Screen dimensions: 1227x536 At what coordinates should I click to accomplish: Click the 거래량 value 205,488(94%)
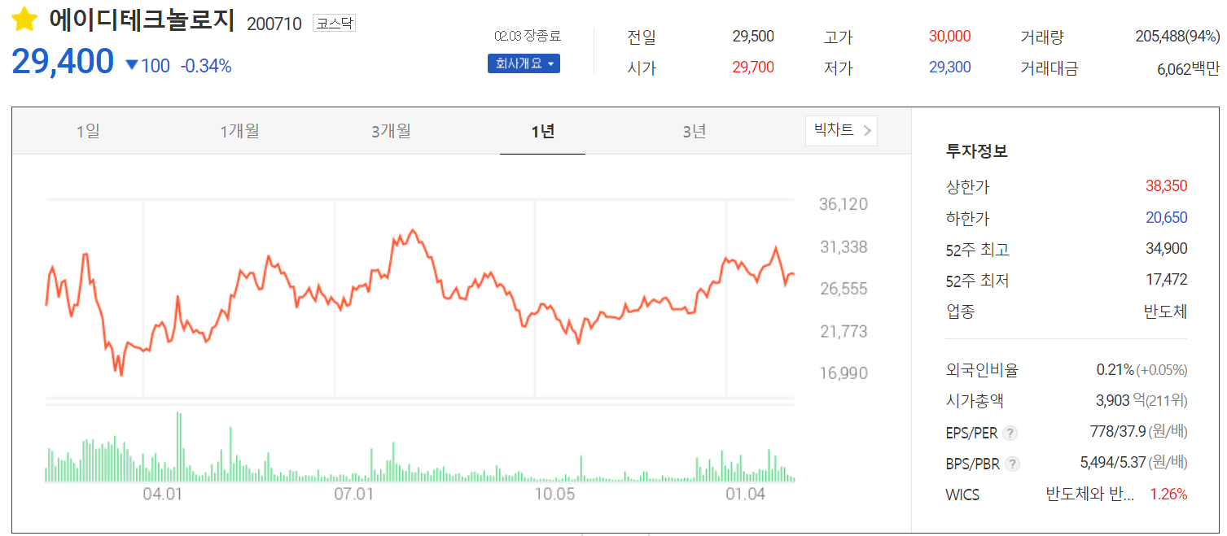pos(1177,37)
